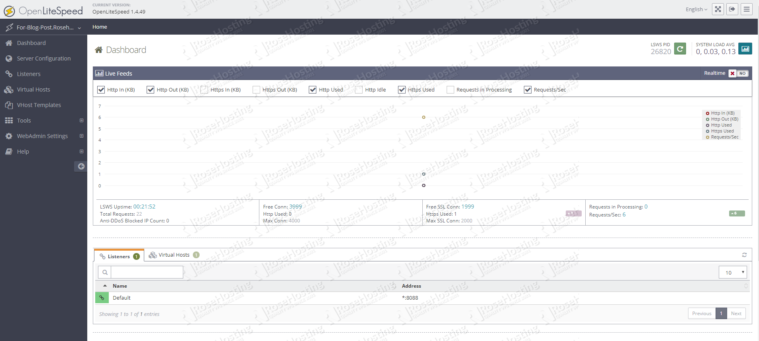759x341 pixels.
Task: Uncheck Requests/Sec checkbox
Action: coord(528,90)
